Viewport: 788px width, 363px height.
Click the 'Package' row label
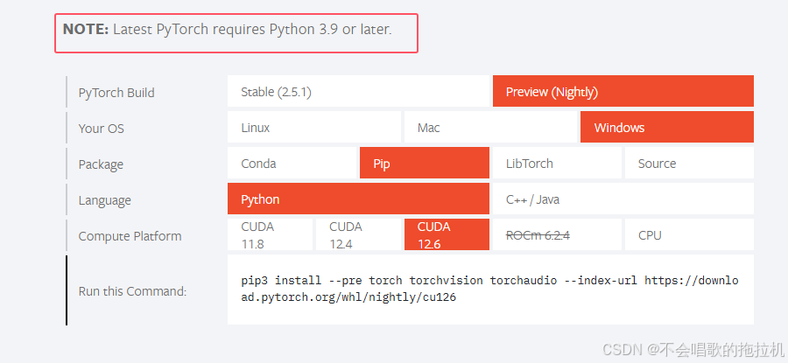101,164
